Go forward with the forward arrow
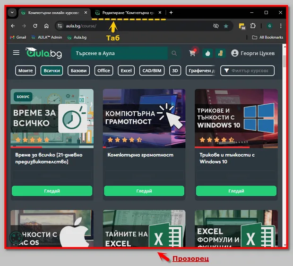 click(24, 26)
